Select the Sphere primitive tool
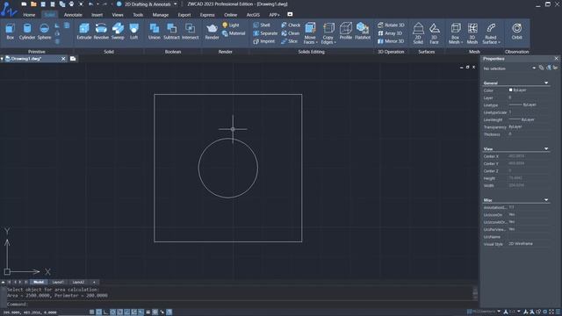 click(x=44, y=32)
